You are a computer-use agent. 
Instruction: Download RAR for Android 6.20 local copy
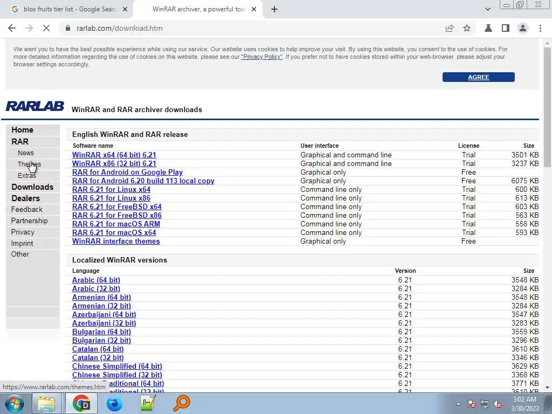(143, 181)
